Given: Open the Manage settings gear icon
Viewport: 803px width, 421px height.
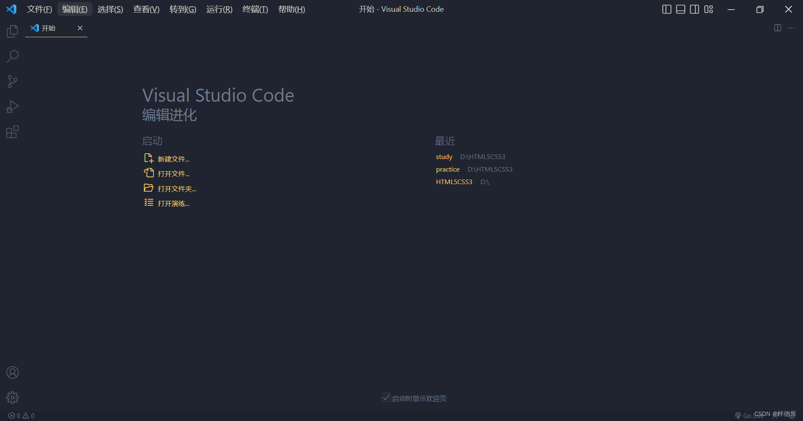Looking at the screenshot, I should point(12,397).
